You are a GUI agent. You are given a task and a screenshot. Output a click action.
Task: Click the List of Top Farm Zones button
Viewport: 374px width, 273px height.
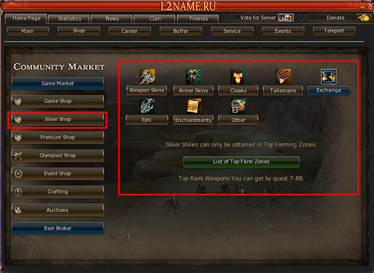[241, 162]
